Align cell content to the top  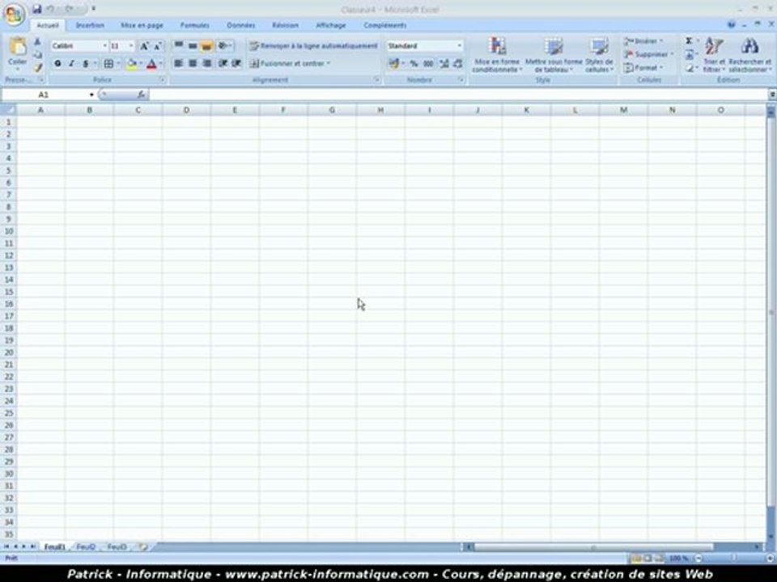tap(178, 45)
